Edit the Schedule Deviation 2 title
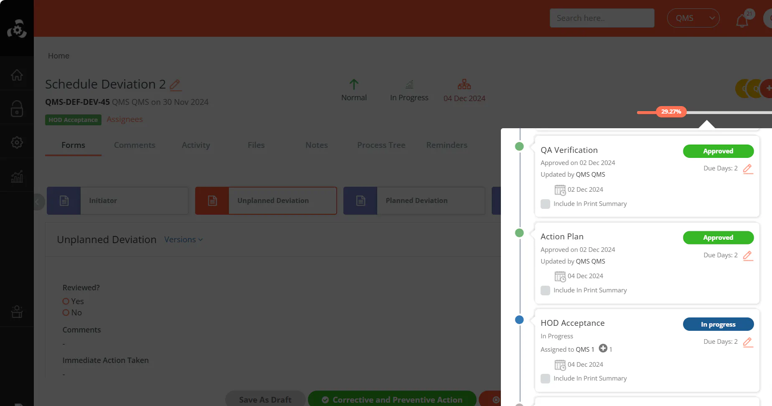772x406 pixels. click(175, 85)
